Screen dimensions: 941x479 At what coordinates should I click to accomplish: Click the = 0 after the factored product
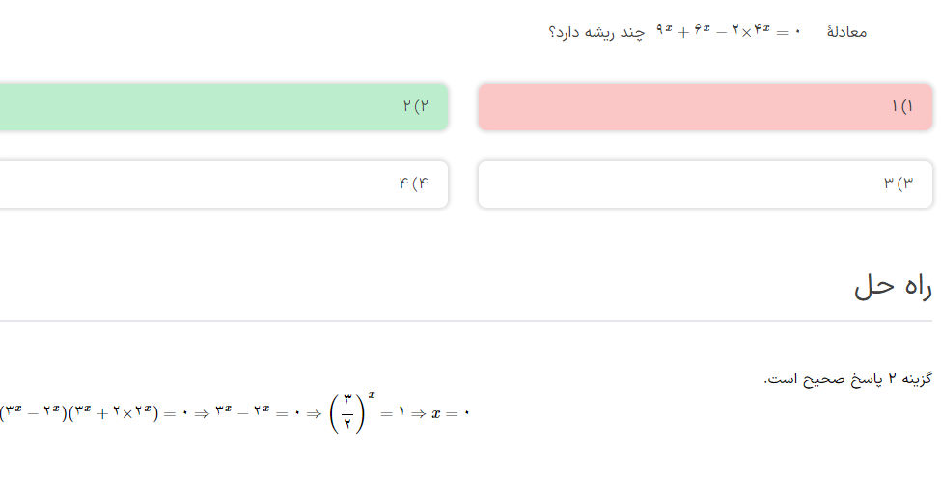[x=176, y=413]
